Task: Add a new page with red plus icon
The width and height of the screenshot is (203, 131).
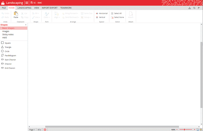Action: point(45,130)
